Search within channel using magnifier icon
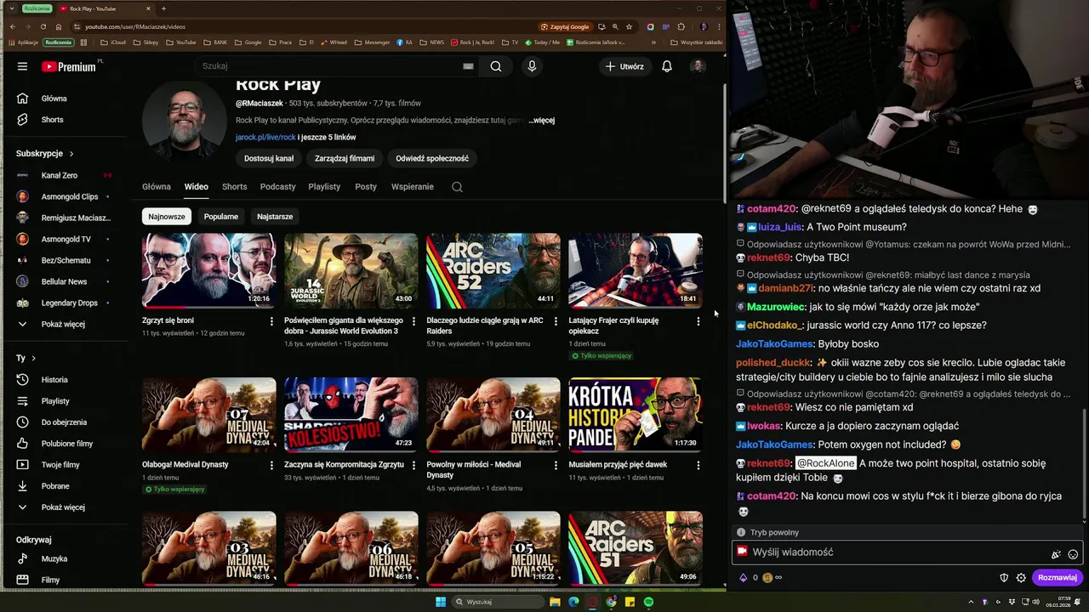The image size is (1089, 612). (x=457, y=187)
